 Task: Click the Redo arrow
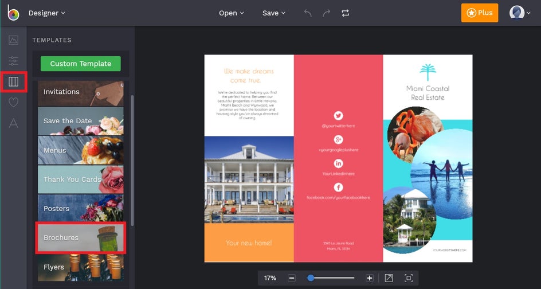tap(326, 13)
